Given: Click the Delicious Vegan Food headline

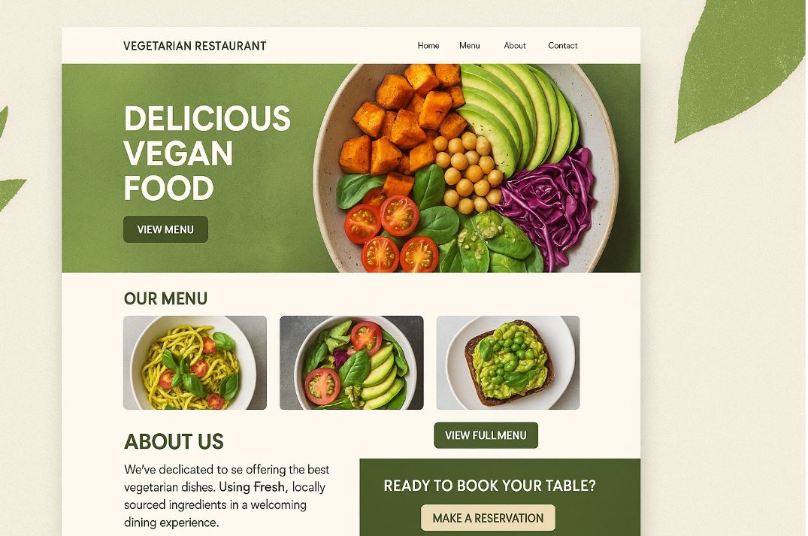Looking at the screenshot, I should tap(207, 153).
